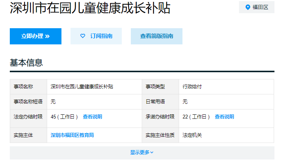Click the 基本信息 section heading

pyautogui.click(x=26, y=63)
